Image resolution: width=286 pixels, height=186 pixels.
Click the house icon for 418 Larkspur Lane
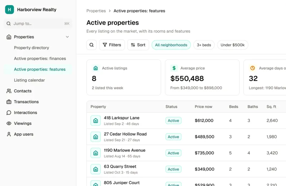pos(95,121)
